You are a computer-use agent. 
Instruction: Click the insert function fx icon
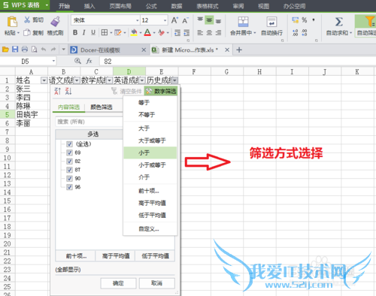[x=89, y=61]
